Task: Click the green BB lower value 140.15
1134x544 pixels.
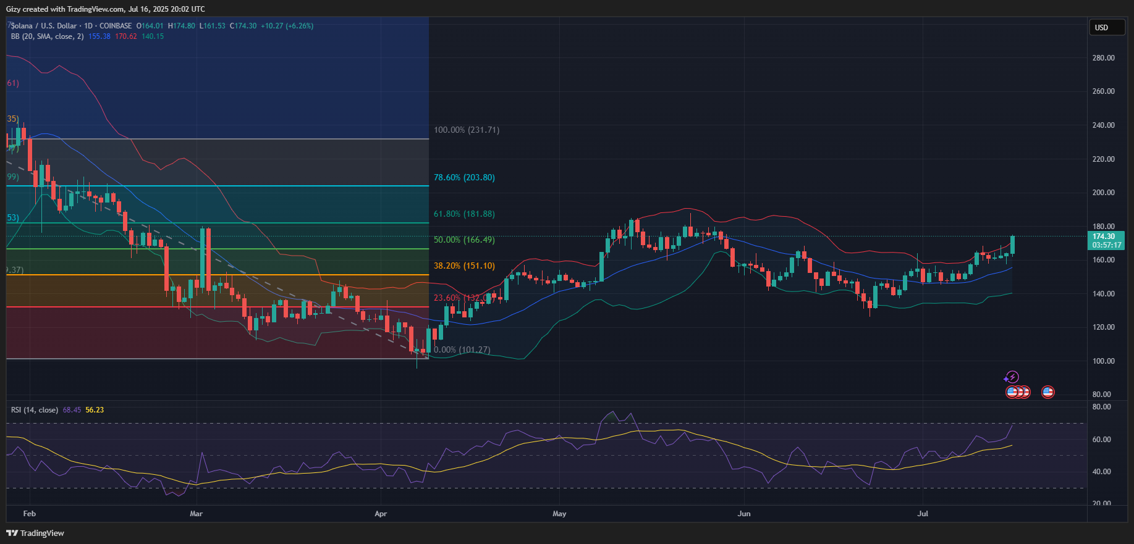Action: coord(153,36)
